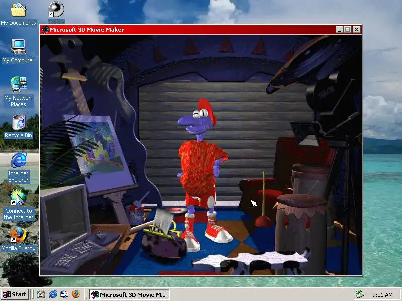Launch the Pinball desktop shortcut
Screen dimensions: 402x301
tap(56, 12)
